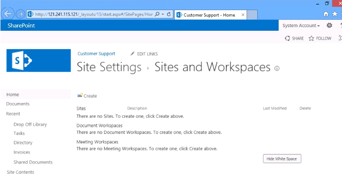This screenshot has height=183, width=342.
Task: Open browser favorites star icon
Action: point(335,14)
